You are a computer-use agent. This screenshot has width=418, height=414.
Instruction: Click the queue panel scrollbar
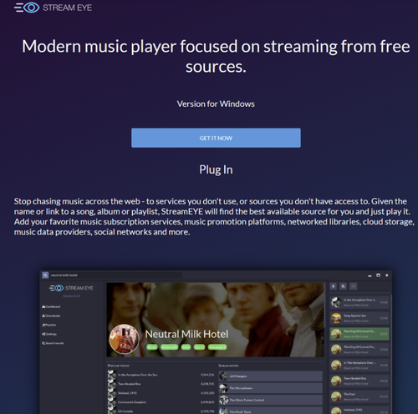[x=390, y=353]
